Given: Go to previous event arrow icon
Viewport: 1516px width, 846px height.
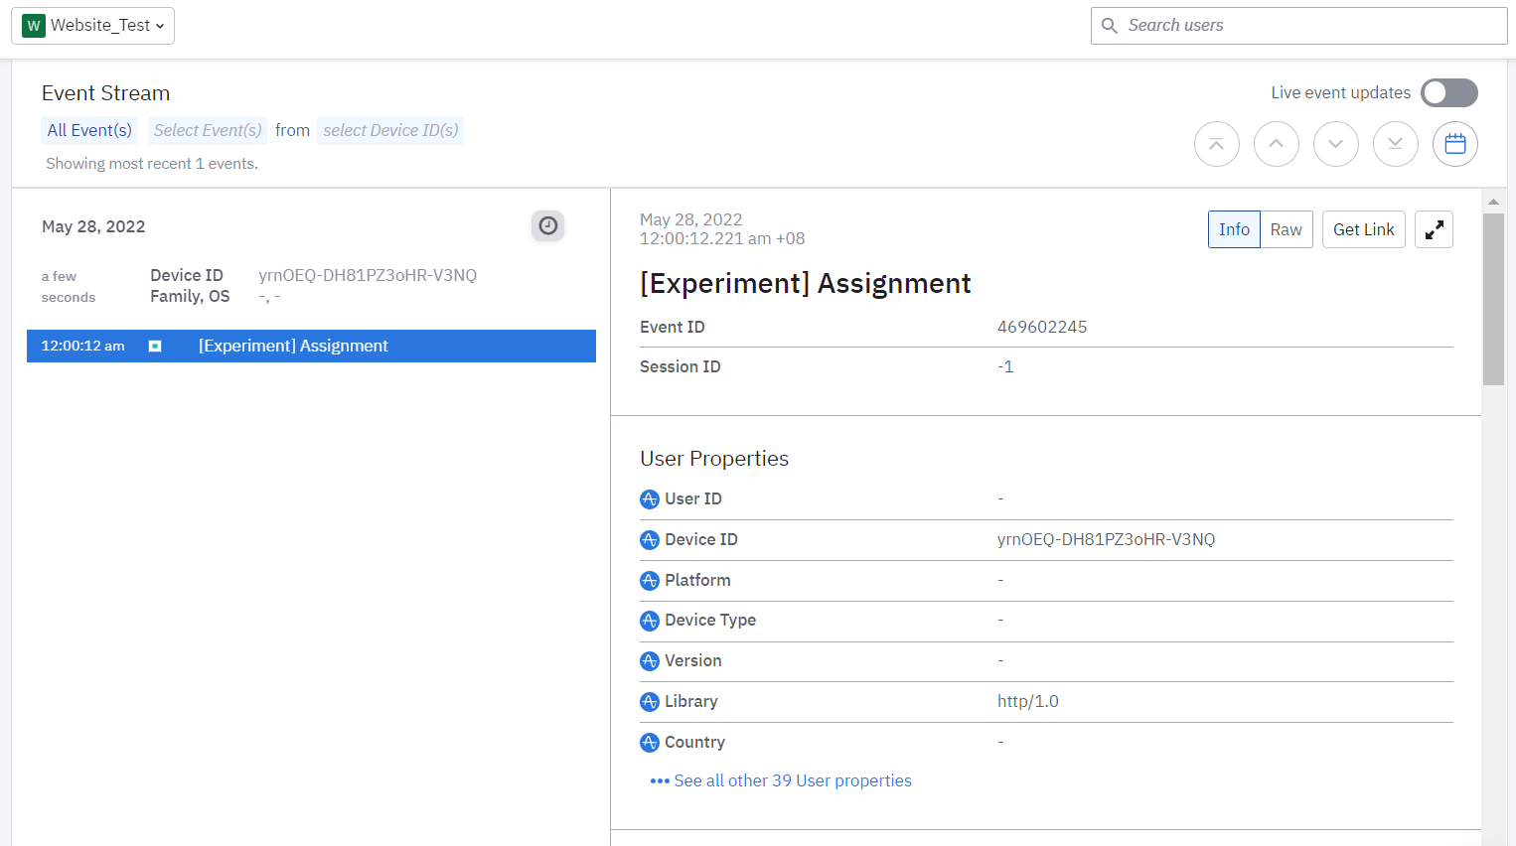Looking at the screenshot, I should 1276,145.
